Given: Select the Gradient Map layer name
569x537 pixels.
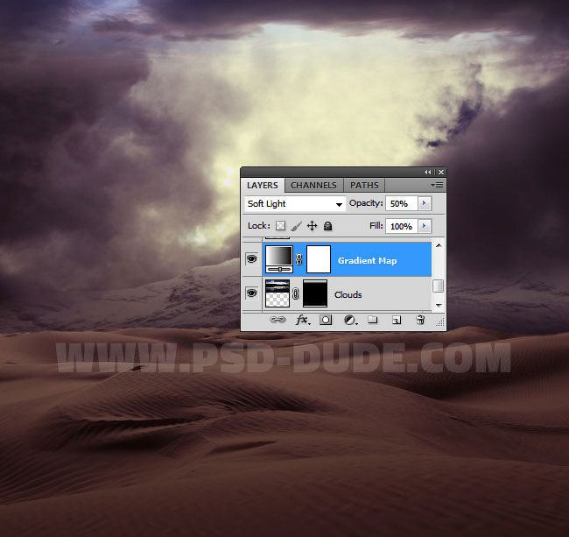Looking at the screenshot, I should [368, 261].
